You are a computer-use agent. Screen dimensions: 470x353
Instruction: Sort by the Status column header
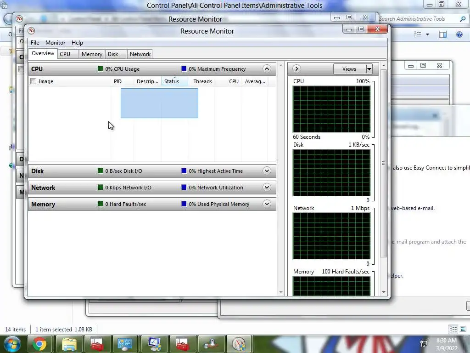click(174, 81)
